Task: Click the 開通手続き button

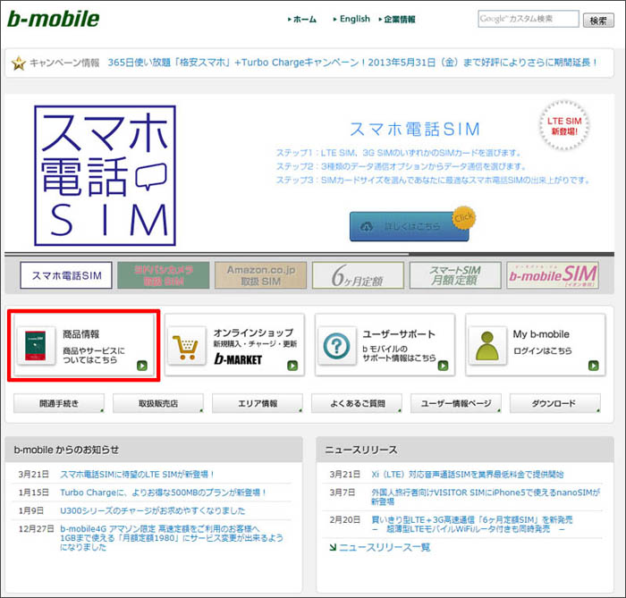Action: 59,403
